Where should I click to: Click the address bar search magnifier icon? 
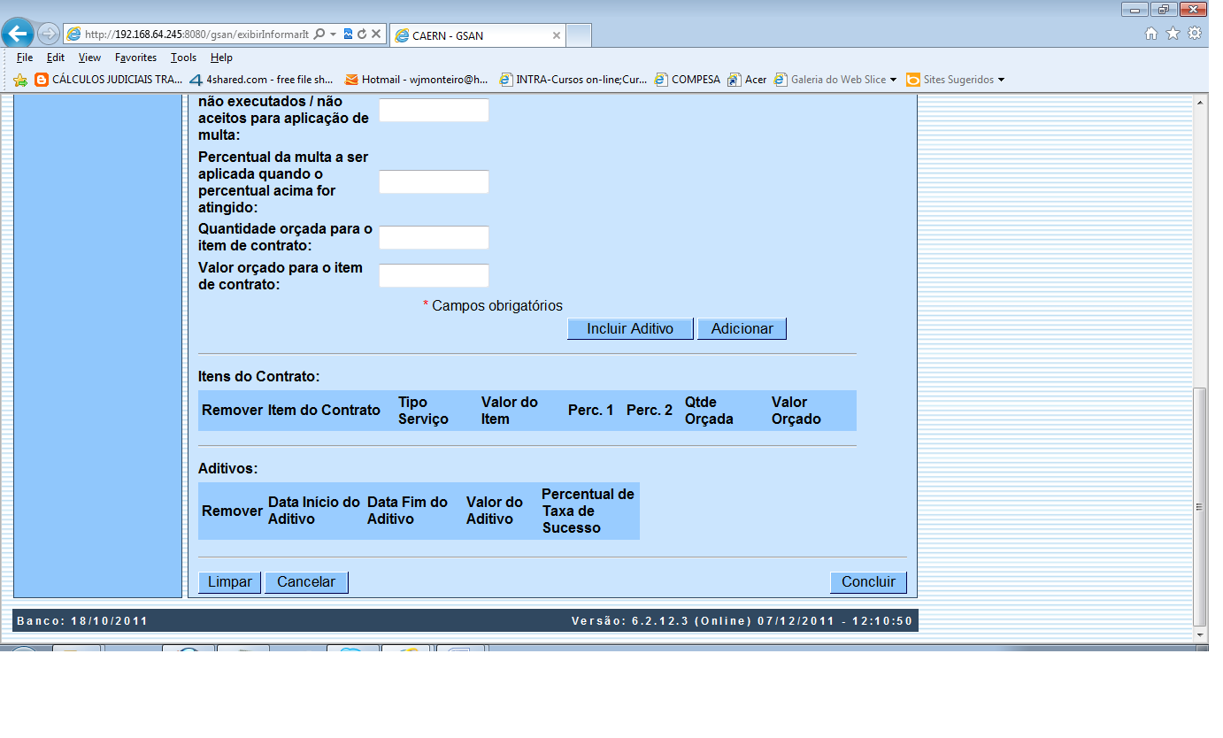[319, 35]
